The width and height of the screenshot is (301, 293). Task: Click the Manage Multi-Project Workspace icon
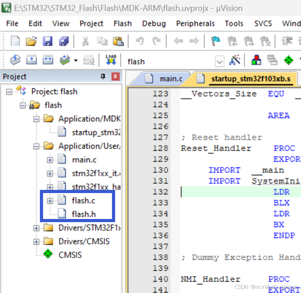[272, 60]
